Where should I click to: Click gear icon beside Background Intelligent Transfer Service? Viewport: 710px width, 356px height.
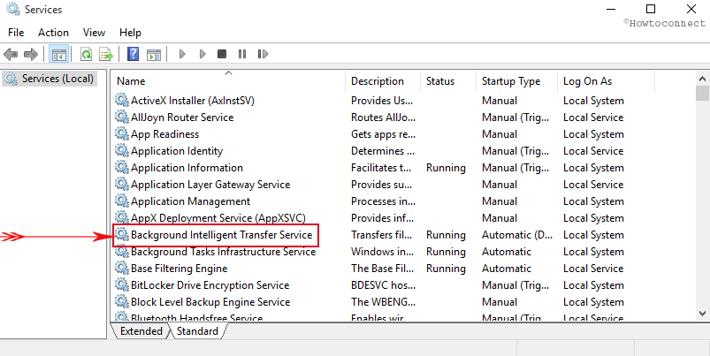(x=121, y=234)
